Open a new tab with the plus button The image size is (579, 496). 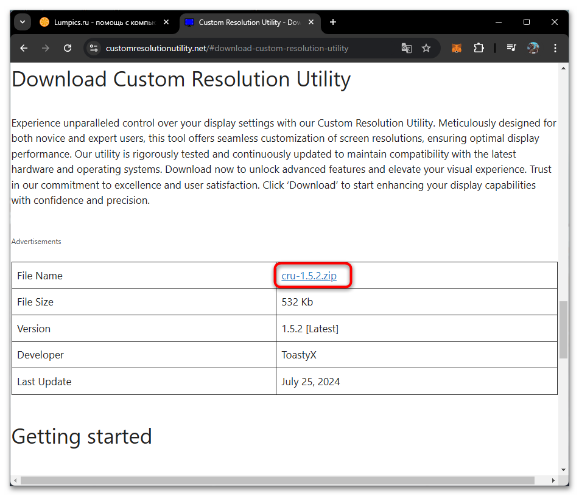pyautogui.click(x=332, y=22)
